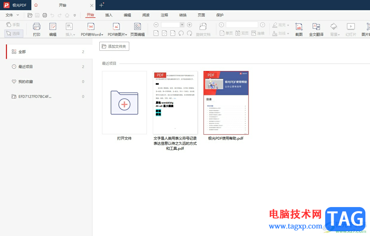
Task: Open the 转换 ribbon tab
Action: tap(183, 15)
